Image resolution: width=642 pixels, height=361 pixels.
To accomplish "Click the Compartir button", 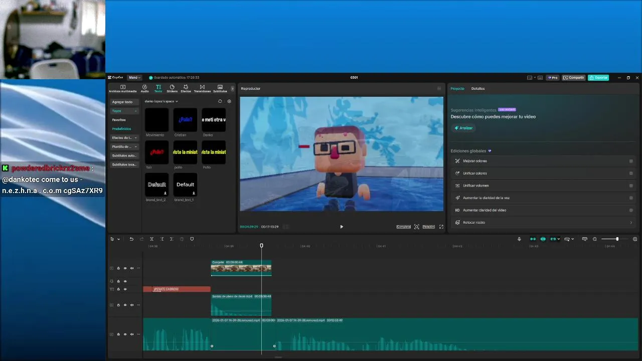I will click(x=574, y=78).
